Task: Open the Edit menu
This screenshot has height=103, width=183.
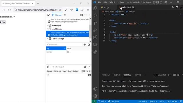Action: click(105, 2)
